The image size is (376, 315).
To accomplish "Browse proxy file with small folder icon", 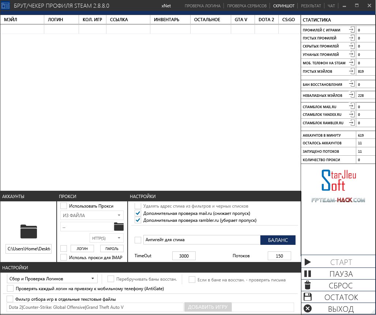I will (119, 226).
